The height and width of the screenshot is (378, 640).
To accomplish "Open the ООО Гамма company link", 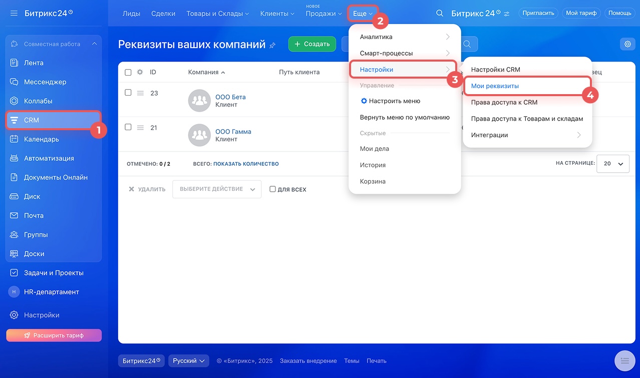I will tap(233, 132).
